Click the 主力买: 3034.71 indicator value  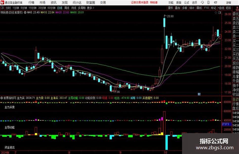[x=26, y=98]
